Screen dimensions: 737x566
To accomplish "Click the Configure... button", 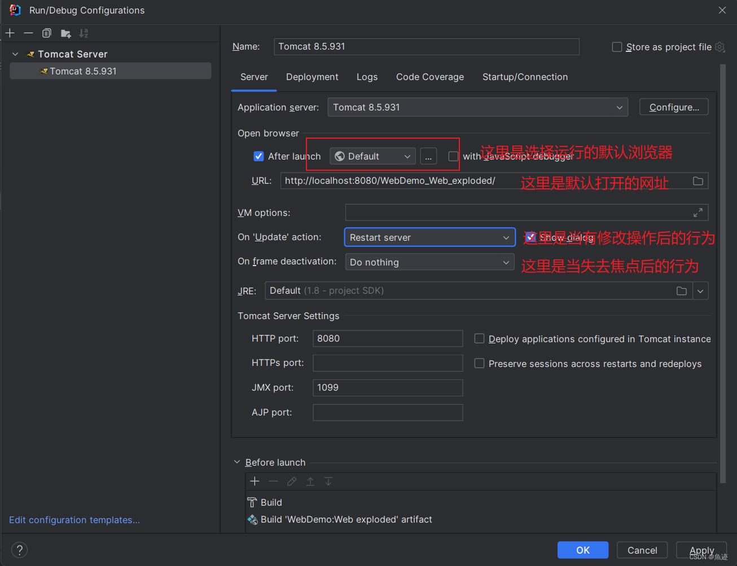I will (674, 107).
